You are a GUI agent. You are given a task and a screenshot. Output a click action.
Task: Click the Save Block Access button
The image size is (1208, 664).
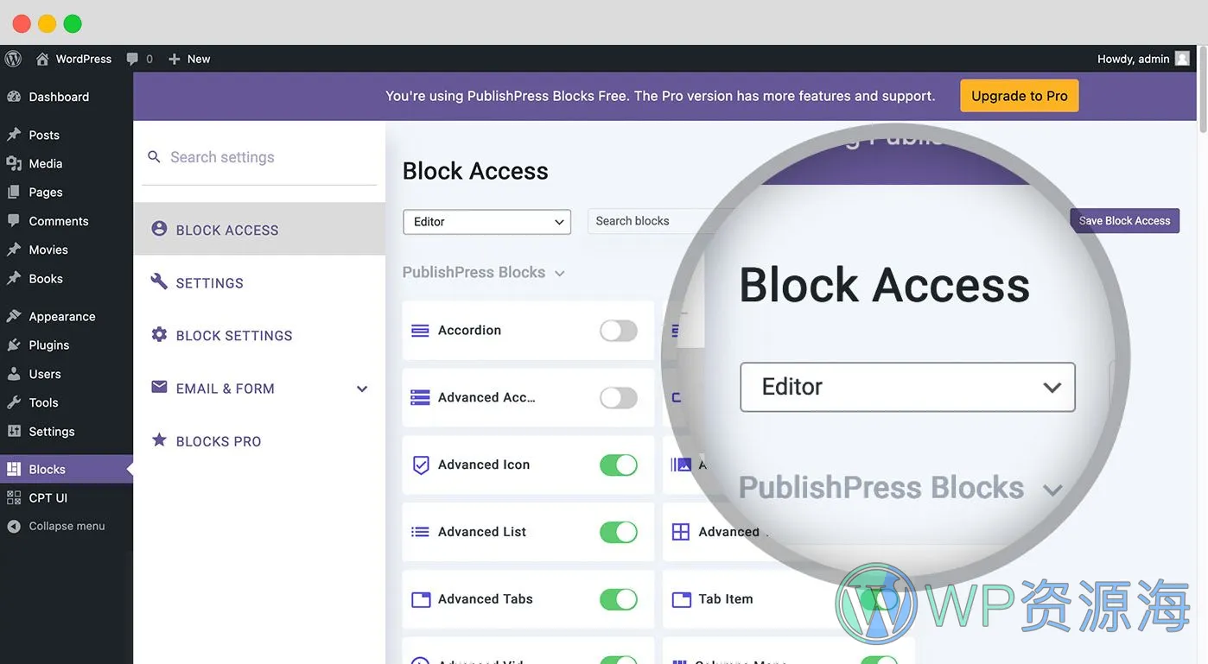click(x=1124, y=221)
